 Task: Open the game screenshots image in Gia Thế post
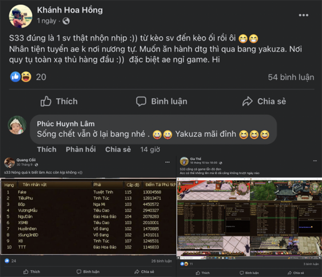tap(249, 218)
